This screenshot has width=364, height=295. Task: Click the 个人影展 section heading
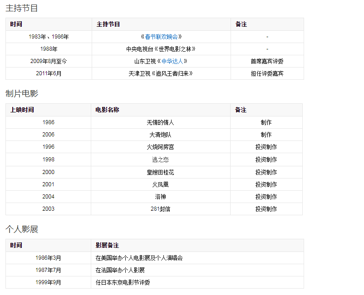point(22,229)
